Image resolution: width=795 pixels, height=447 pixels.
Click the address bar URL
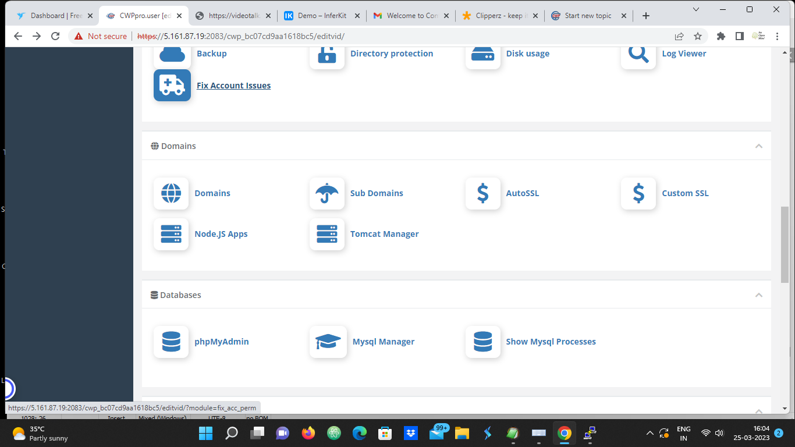(241, 36)
